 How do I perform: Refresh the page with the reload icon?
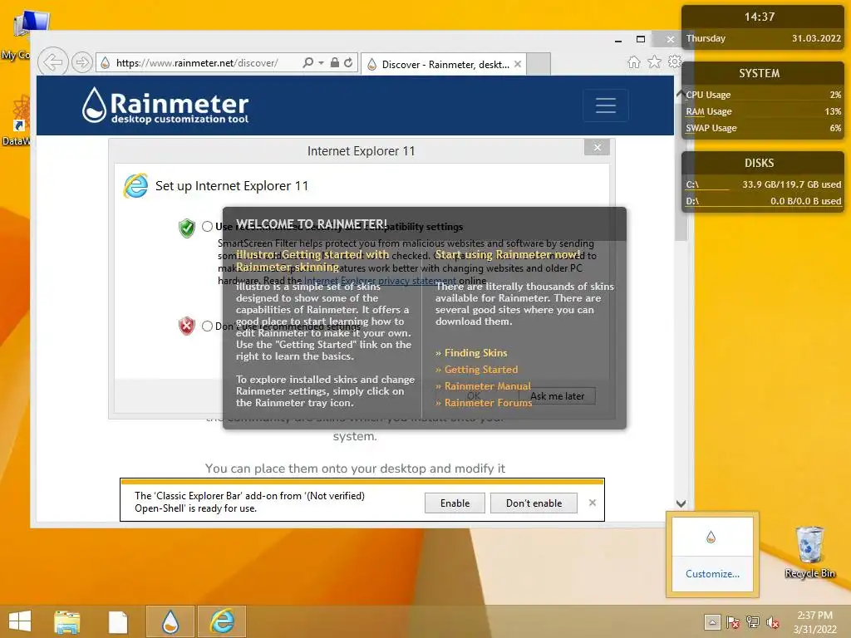[x=348, y=63]
